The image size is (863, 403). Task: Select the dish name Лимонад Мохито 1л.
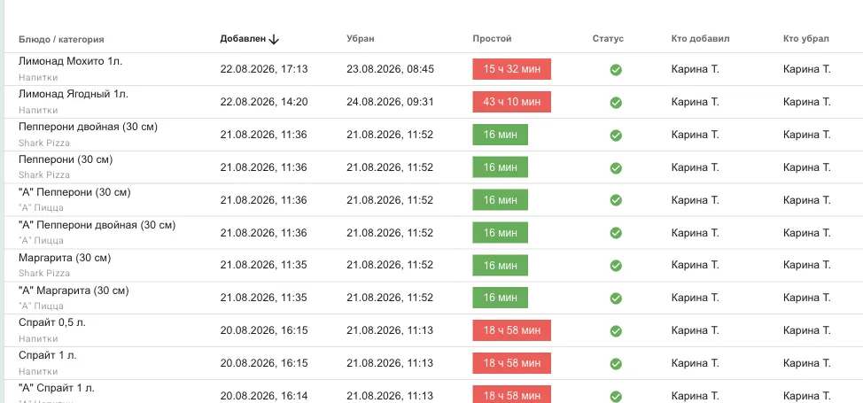(x=71, y=62)
